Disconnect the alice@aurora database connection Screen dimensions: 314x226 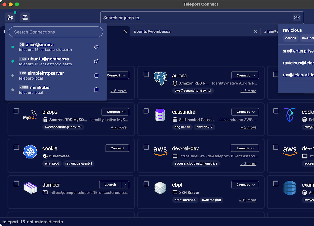[96, 47]
